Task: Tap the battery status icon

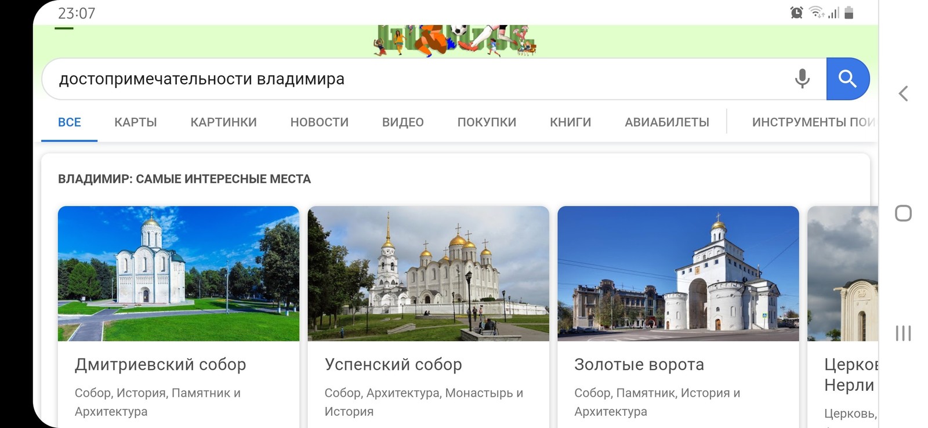Action: (849, 12)
